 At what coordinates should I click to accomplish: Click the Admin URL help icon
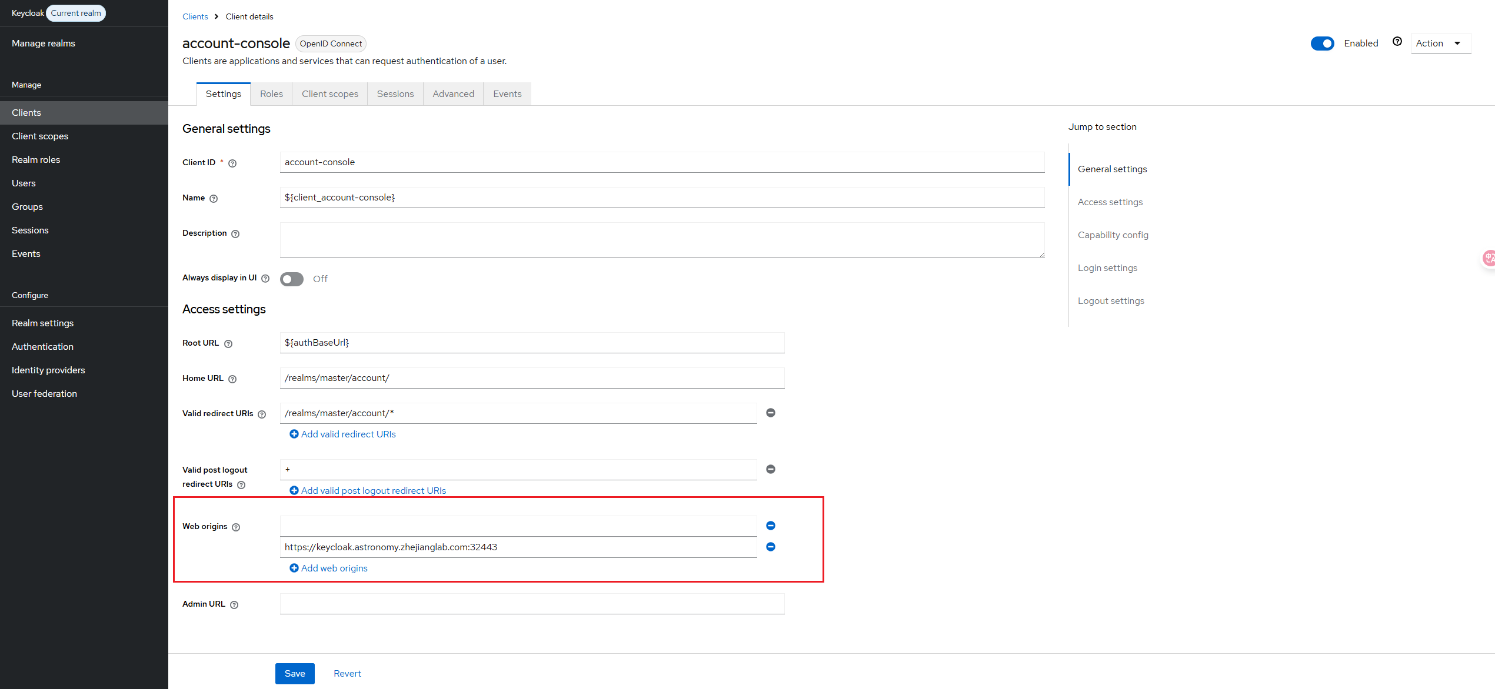pyautogui.click(x=234, y=605)
